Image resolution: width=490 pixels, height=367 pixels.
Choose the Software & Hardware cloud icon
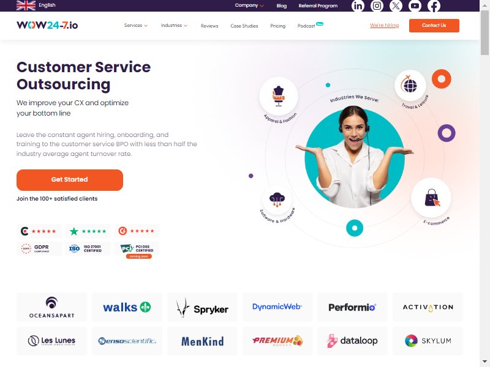click(277, 199)
